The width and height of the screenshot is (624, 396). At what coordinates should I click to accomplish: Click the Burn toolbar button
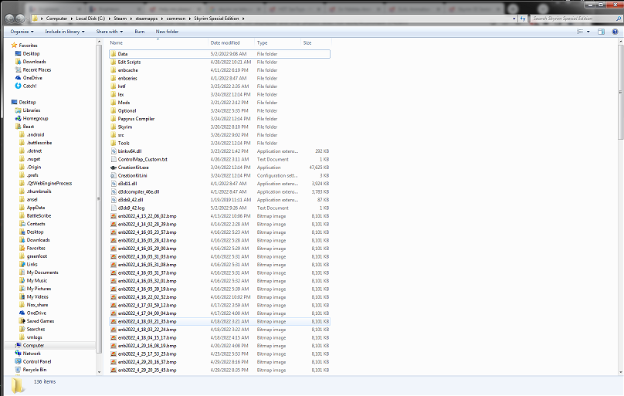pyautogui.click(x=139, y=32)
